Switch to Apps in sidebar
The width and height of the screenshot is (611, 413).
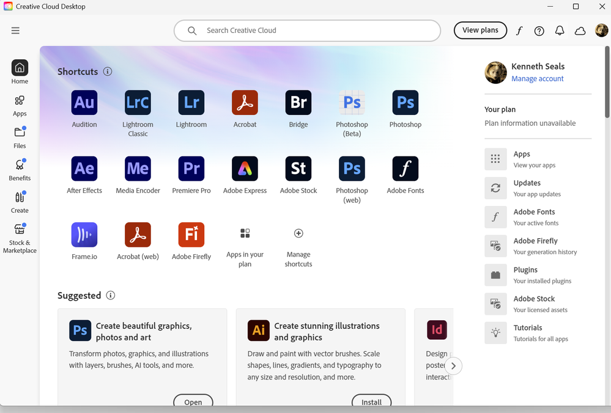click(x=20, y=106)
